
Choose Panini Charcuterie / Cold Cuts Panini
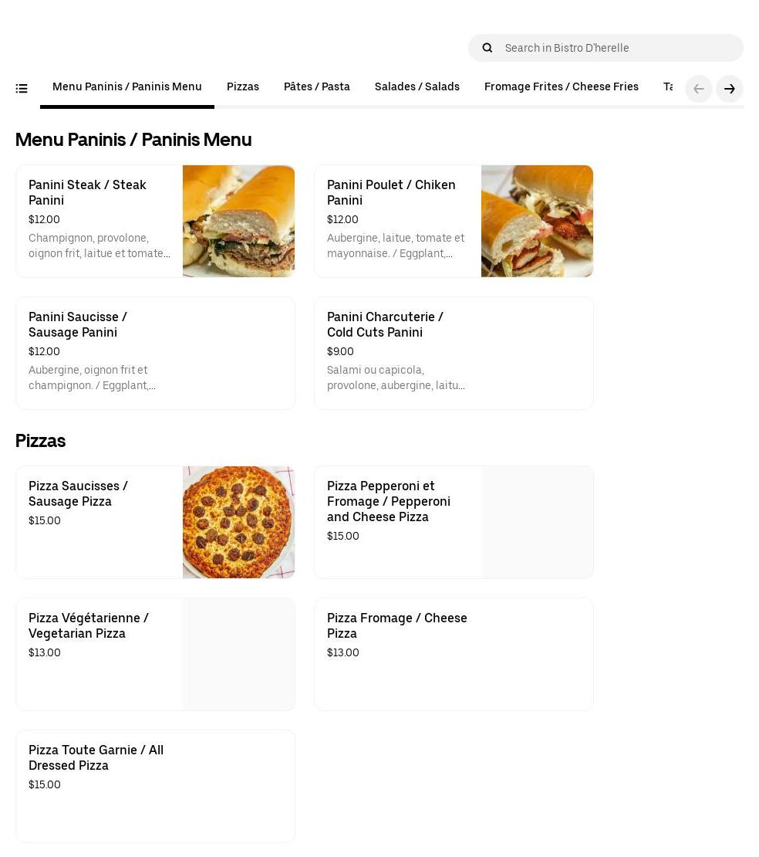pos(454,353)
